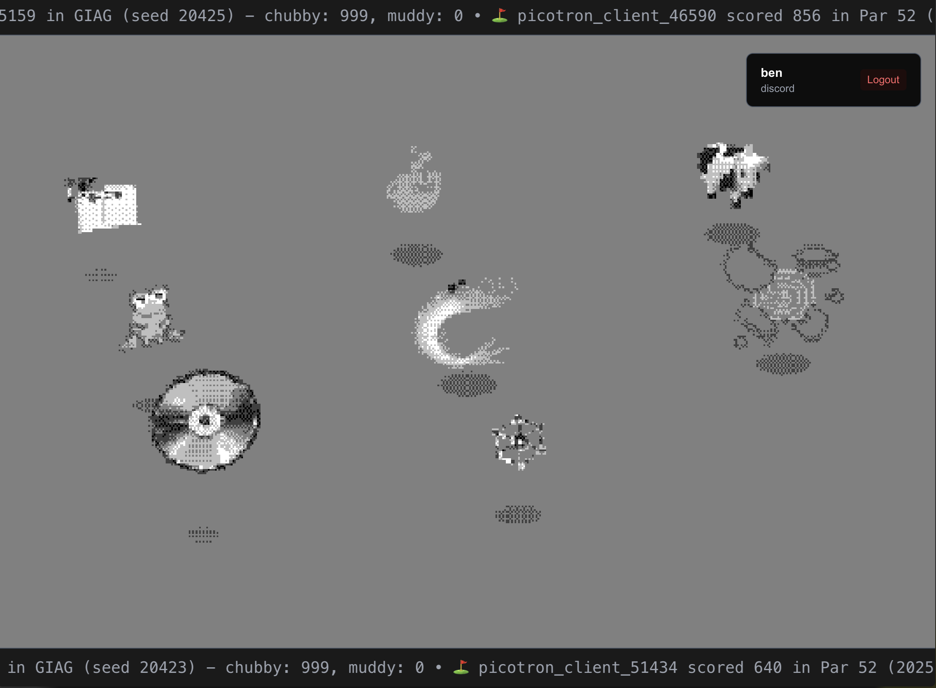Click the dark shadow beneath the apple

pos(416,254)
